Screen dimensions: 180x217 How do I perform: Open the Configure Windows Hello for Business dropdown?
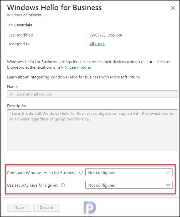click(x=129, y=172)
